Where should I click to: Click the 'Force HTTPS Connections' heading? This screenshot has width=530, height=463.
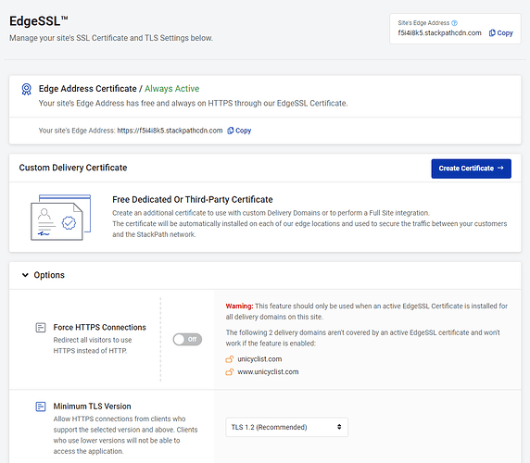pyautogui.click(x=100, y=327)
